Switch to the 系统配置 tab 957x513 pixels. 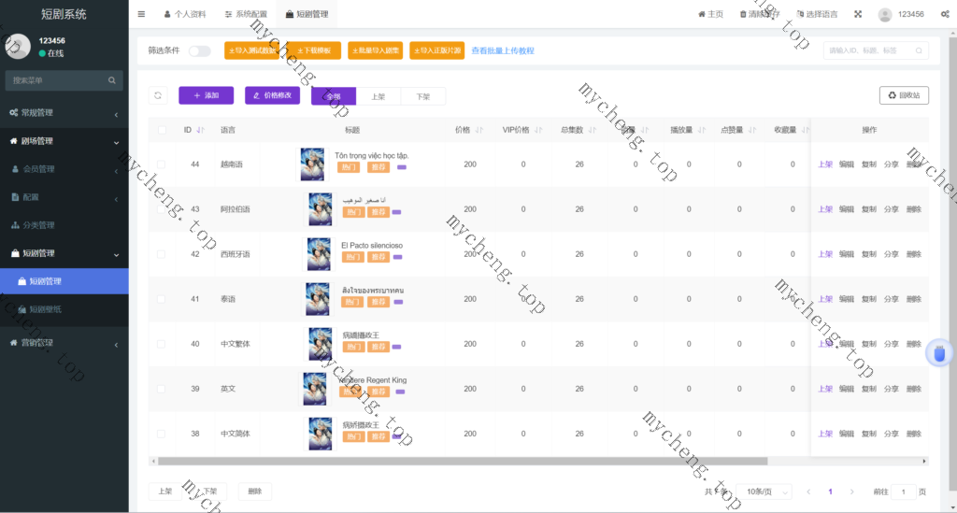246,14
